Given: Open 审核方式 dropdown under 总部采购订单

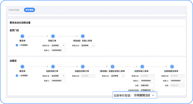Looking at the screenshot, I should click(58, 76).
